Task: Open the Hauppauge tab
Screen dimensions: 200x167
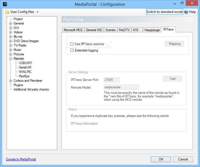Action: coord(152,30)
